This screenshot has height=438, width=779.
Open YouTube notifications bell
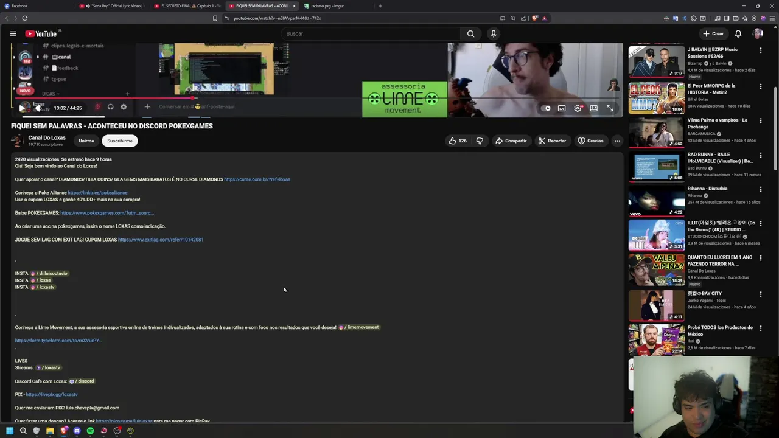[x=738, y=33]
